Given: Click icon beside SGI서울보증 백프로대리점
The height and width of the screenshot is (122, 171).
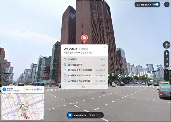Looking at the screenshot, I should pyautogui.click(x=65, y=81).
